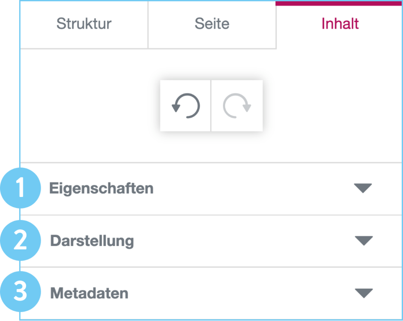Image resolution: width=403 pixels, height=321 pixels.
Task: Click the blue number 1 badge
Action: 21,188
